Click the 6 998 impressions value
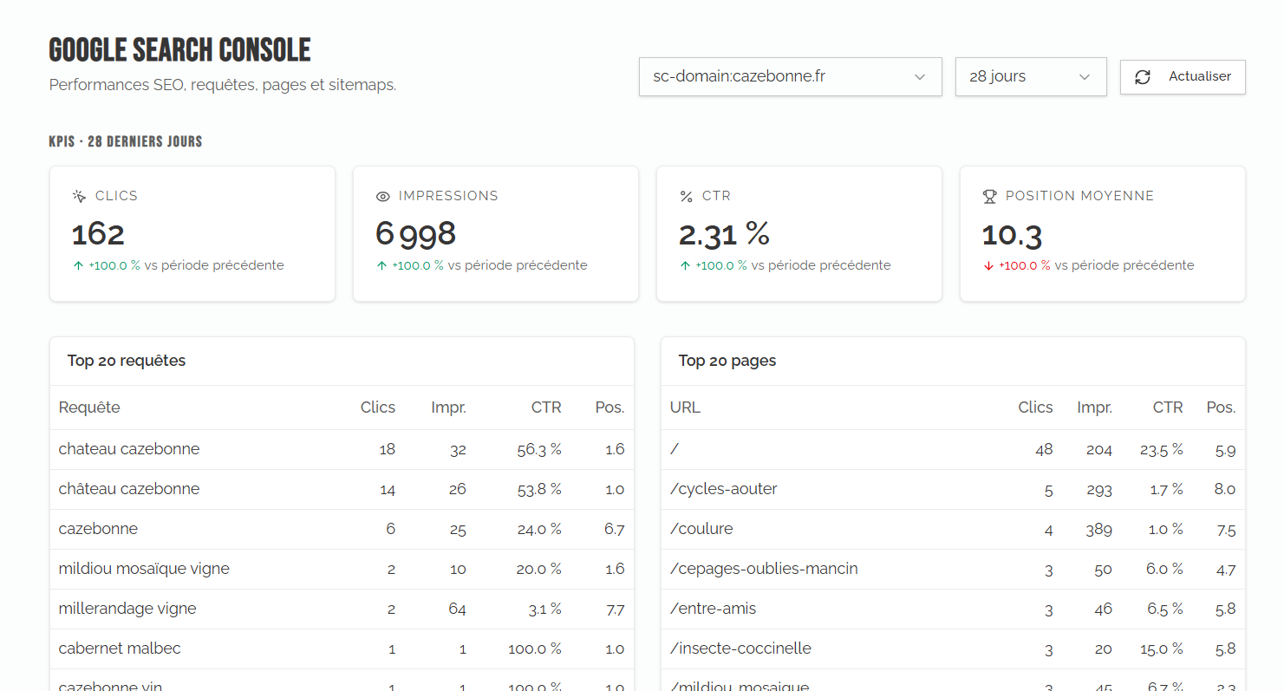1284x691 pixels. click(415, 234)
